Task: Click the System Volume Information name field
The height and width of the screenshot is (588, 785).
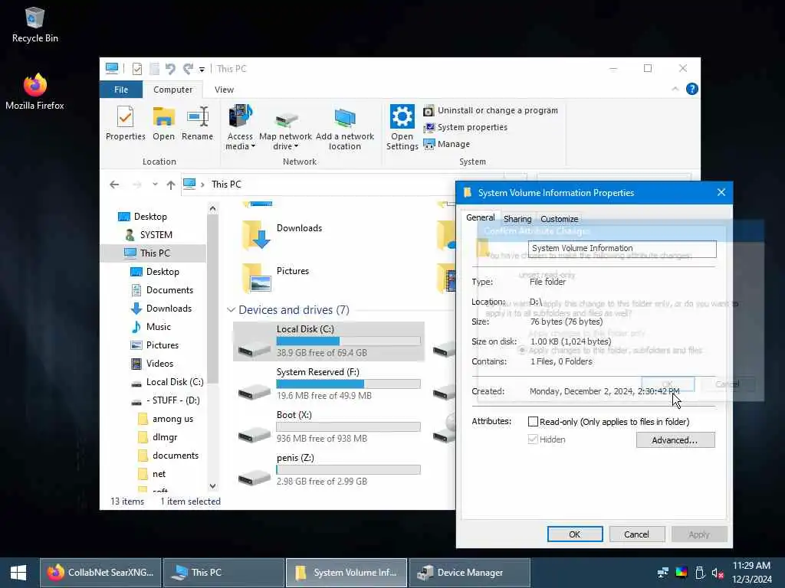Action: click(622, 249)
